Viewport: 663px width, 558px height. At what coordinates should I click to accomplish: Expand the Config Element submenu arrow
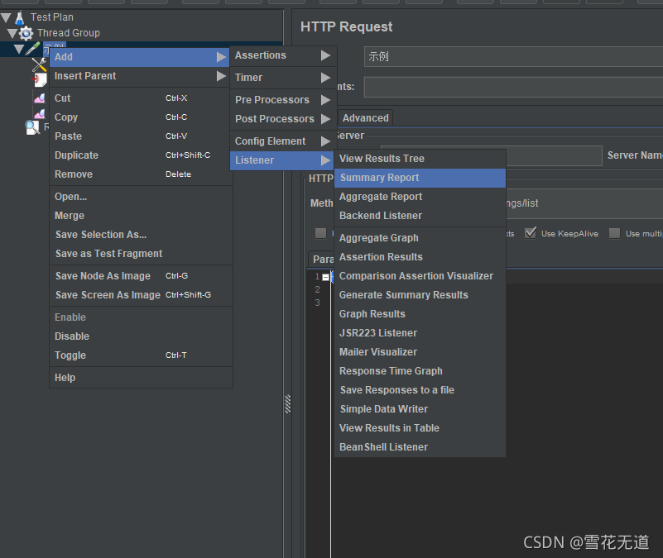325,141
